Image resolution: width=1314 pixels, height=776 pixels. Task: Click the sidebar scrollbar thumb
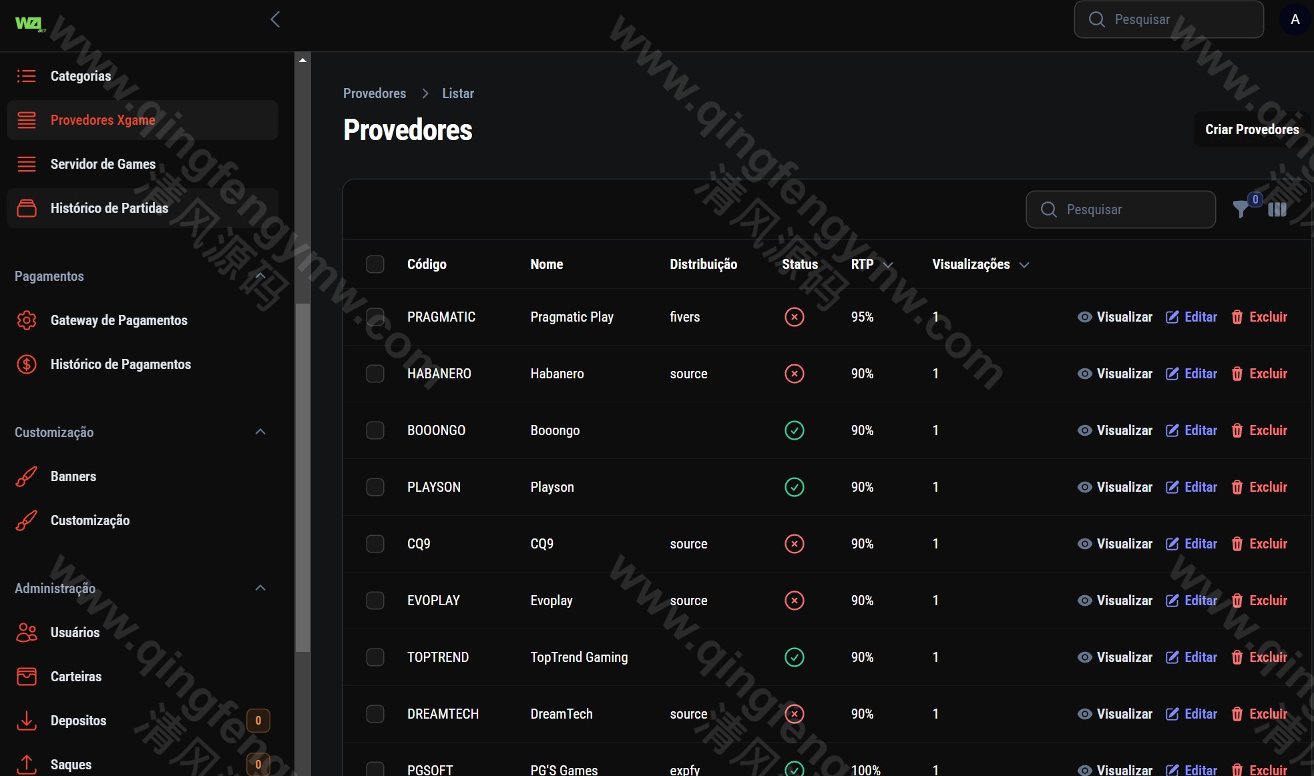[x=302, y=477]
